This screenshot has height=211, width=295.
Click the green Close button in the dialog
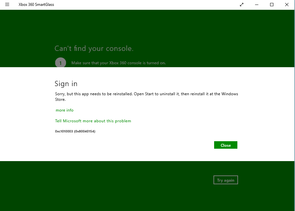pyautogui.click(x=226, y=145)
